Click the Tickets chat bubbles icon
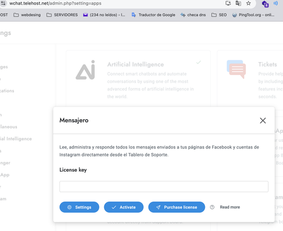This screenshot has width=283, height=231. (237, 69)
